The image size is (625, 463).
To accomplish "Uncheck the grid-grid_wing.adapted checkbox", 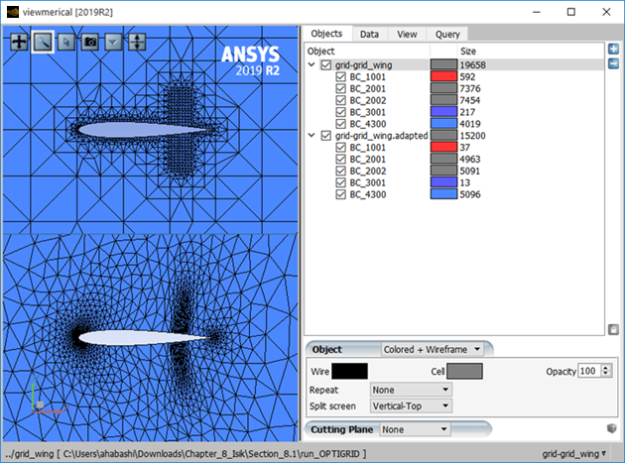I will (x=326, y=136).
